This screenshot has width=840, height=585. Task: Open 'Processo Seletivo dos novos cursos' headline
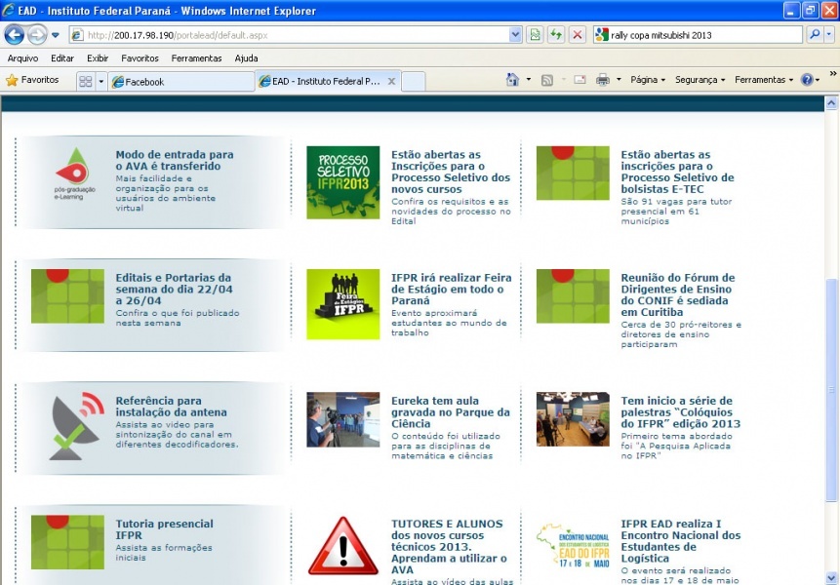(451, 172)
